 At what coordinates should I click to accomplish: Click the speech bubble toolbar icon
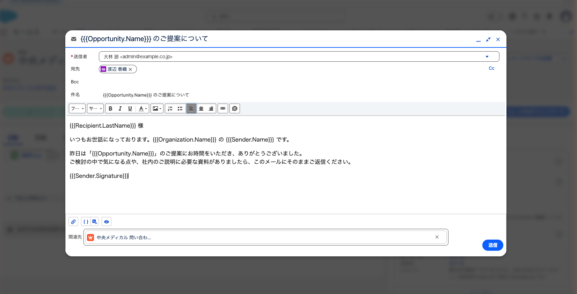pyautogui.click(x=235, y=108)
